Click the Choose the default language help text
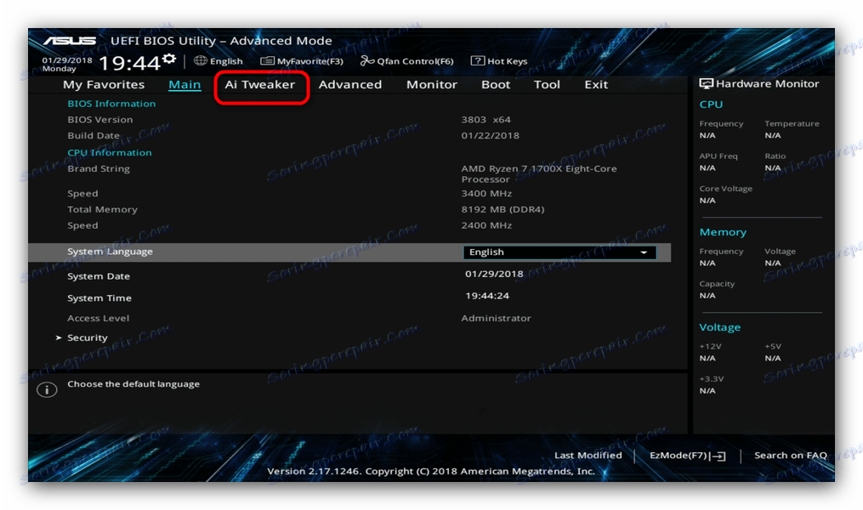Image resolution: width=863 pixels, height=510 pixels. click(133, 384)
